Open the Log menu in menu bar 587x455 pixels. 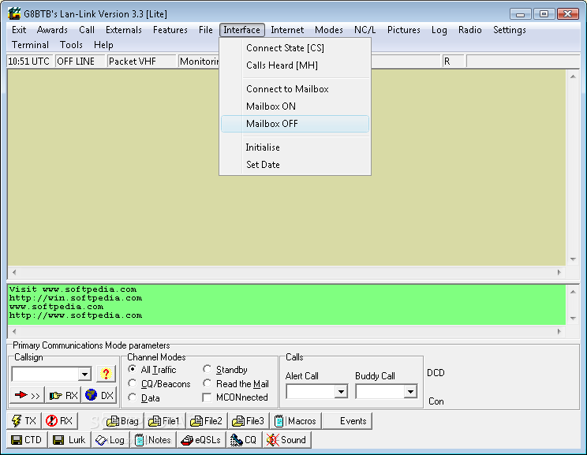point(439,30)
